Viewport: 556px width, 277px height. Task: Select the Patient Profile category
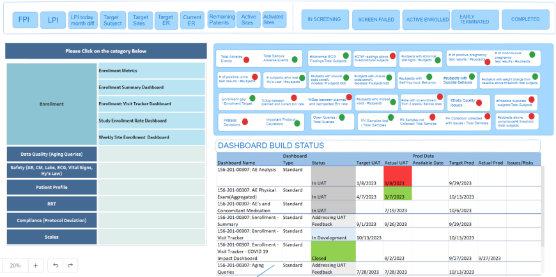coord(52,187)
